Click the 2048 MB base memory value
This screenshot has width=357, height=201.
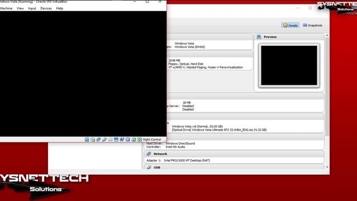click(174, 60)
